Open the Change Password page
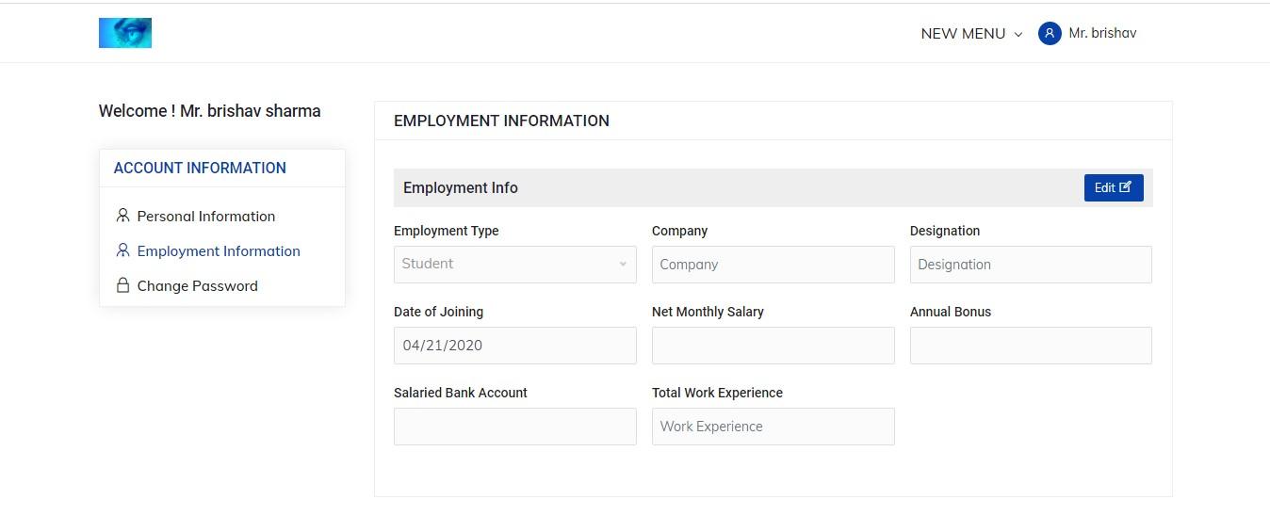This screenshot has height=516, width=1270. pyautogui.click(x=197, y=285)
